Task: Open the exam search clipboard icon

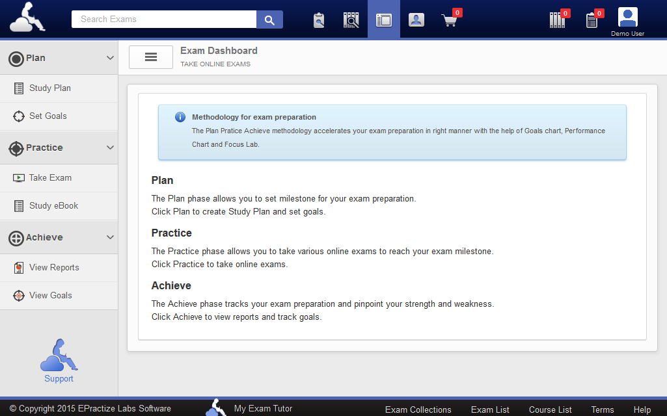Action: click(x=319, y=20)
